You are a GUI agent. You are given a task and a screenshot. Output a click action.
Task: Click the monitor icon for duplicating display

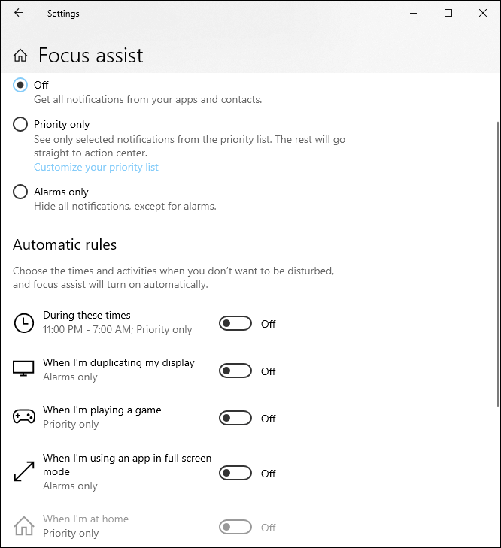click(x=24, y=370)
